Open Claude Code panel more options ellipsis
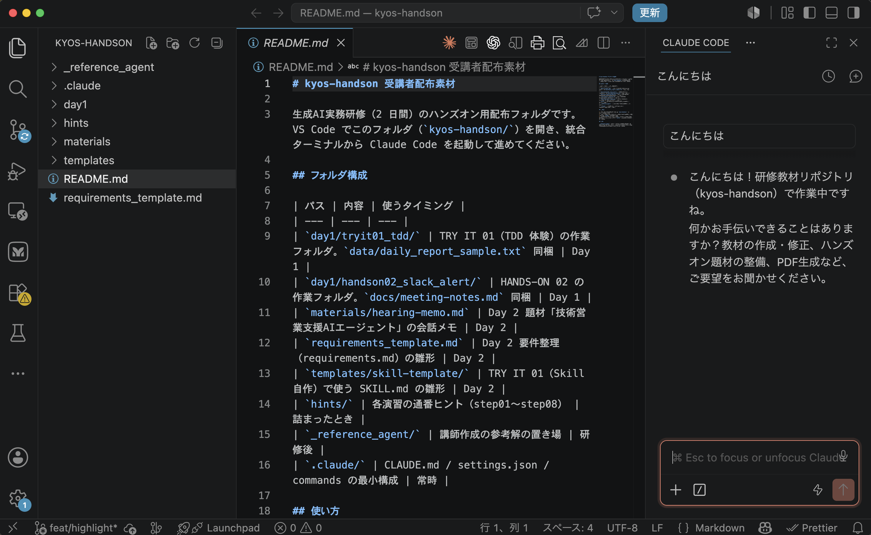The image size is (871, 535). 750,43
